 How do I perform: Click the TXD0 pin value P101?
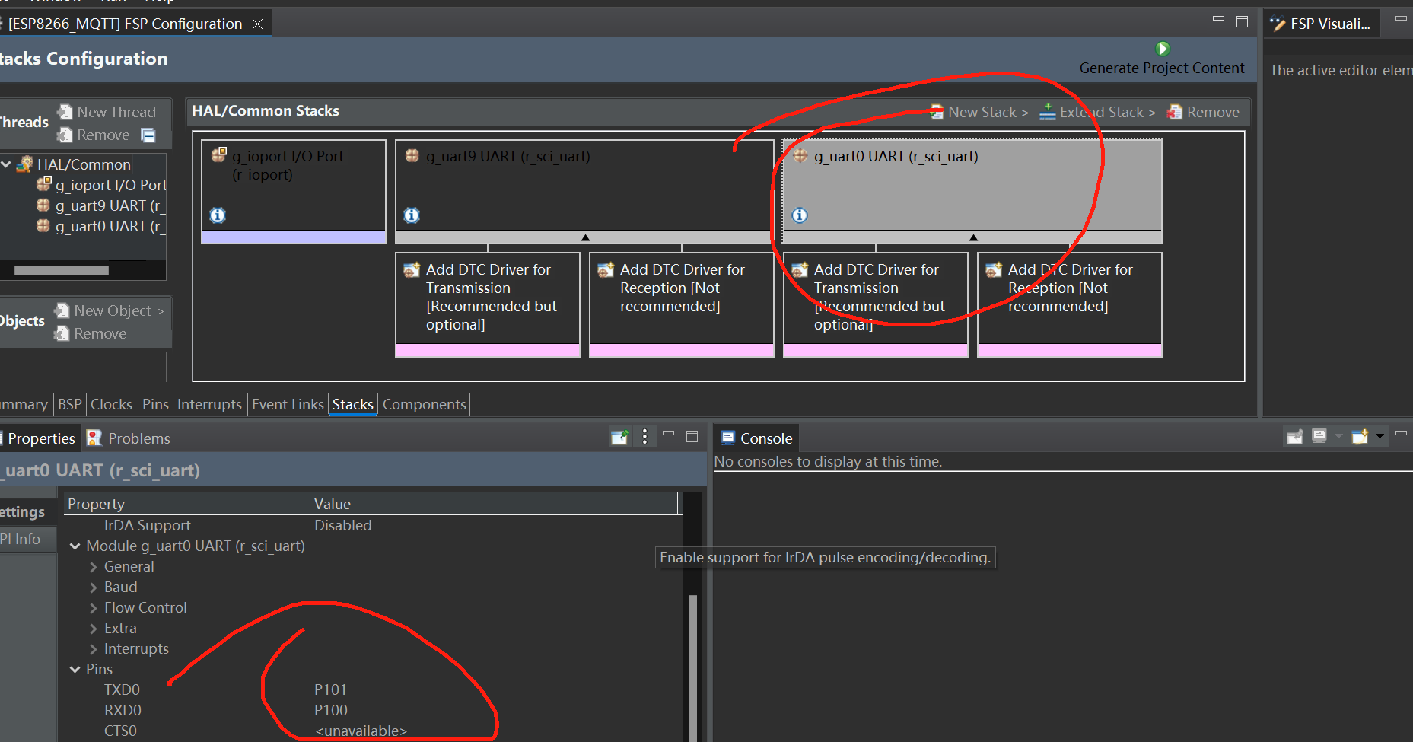click(x=330, y=689)
